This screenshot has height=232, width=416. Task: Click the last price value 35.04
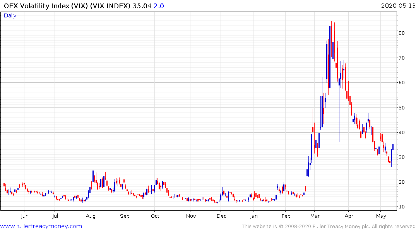point(142,6)
